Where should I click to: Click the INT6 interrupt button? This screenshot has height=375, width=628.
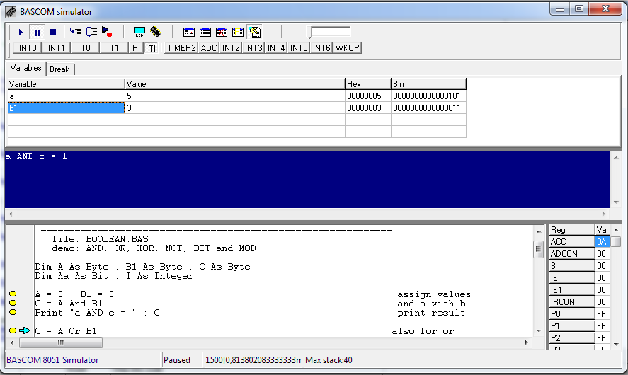coord(321,48)
